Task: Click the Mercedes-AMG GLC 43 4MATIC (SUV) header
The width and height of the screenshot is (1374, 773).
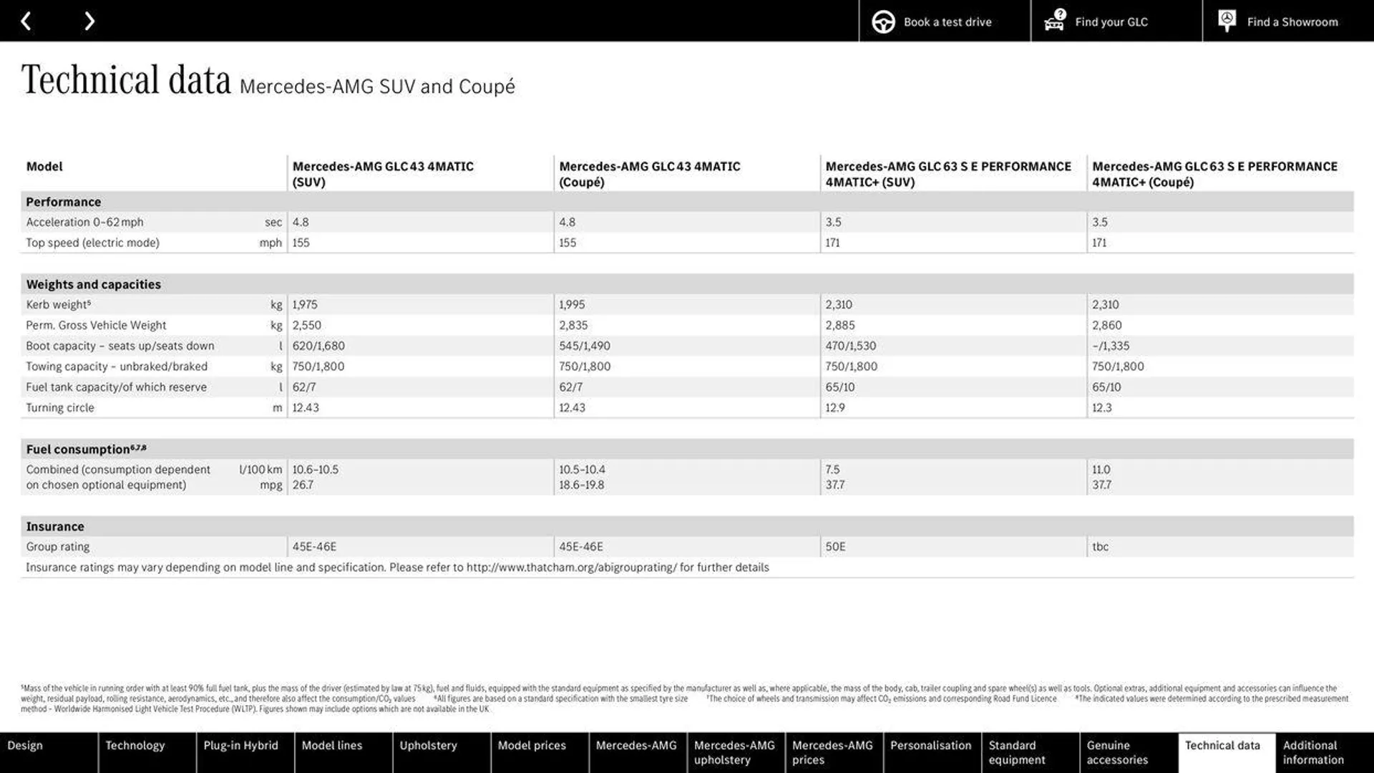Action: tap(383, 174)
